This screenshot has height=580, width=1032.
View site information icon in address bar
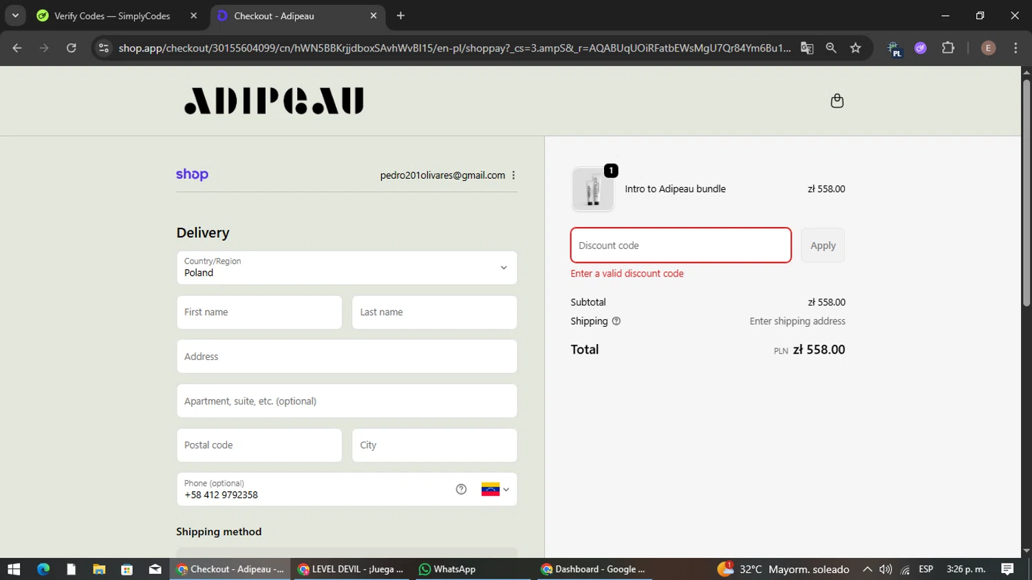(x=104, y=48)
